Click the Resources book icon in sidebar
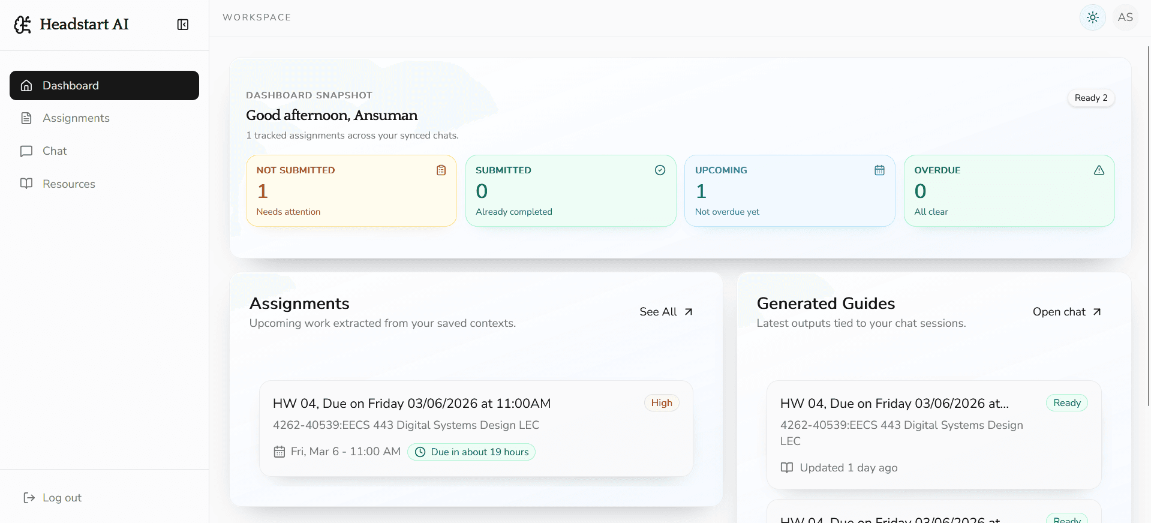 click(x=26, y=184)
